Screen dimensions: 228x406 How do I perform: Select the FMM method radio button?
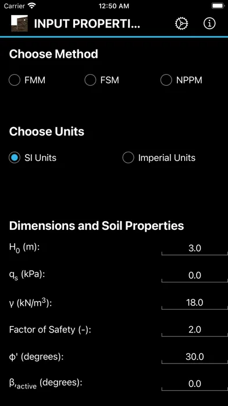15,80
